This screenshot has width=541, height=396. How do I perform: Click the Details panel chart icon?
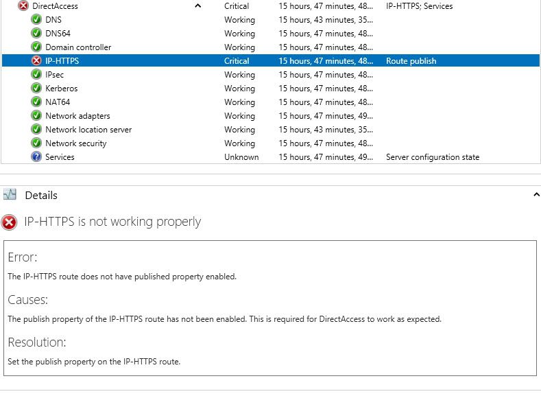10,195
